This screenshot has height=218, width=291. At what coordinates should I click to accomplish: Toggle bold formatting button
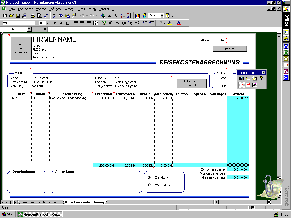coord(55,23)
